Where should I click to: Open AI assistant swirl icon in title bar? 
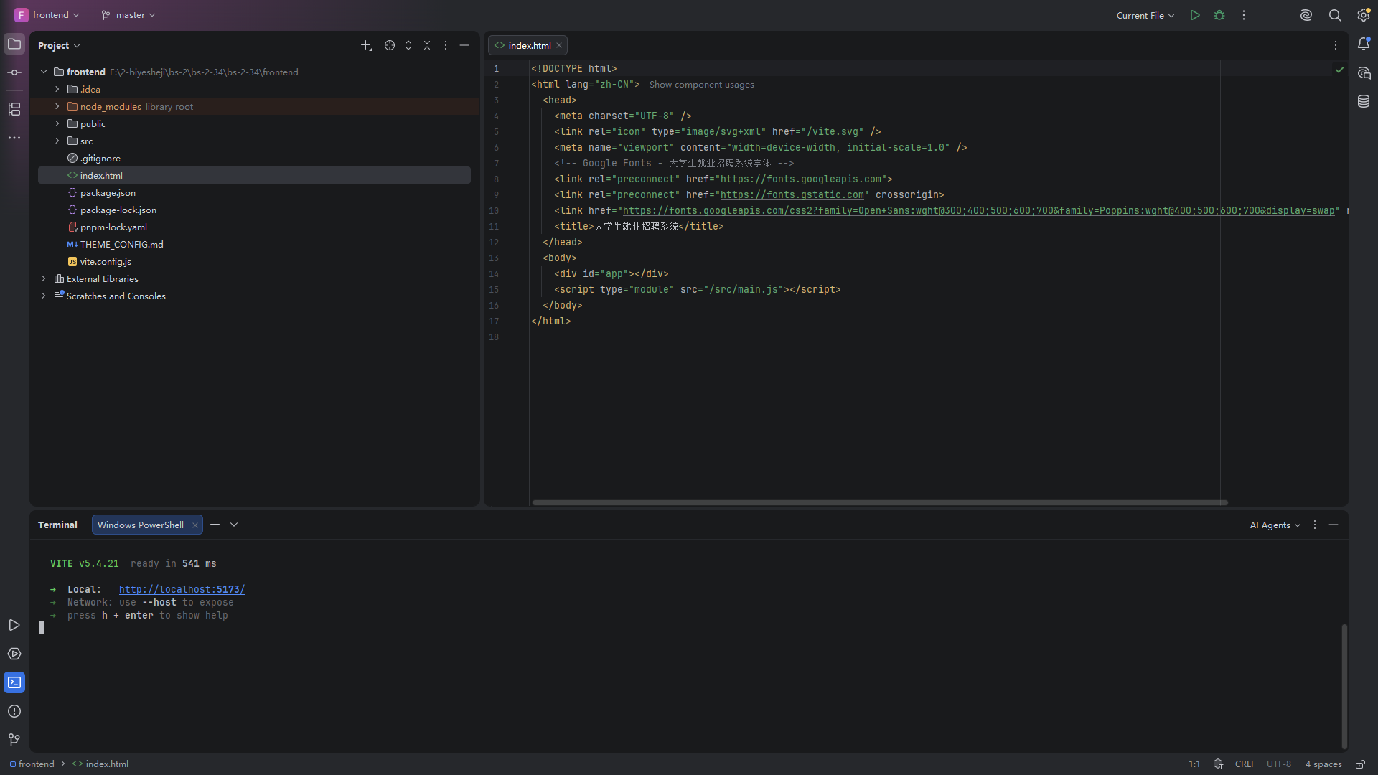(x=1306, y=15)
